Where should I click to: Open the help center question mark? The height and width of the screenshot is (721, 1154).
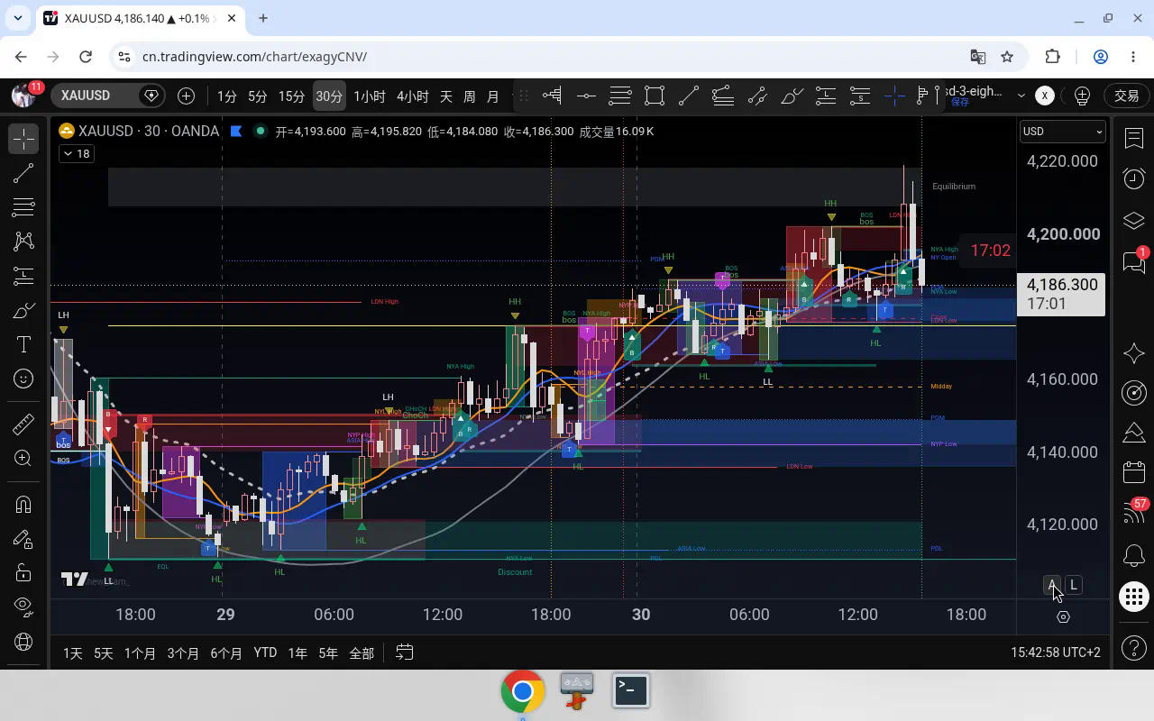tap(1134, 647)
